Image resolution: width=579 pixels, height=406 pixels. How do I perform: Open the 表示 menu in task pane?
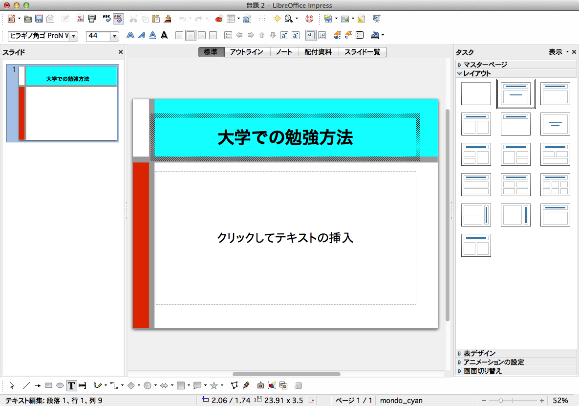[x=558, y=52]
